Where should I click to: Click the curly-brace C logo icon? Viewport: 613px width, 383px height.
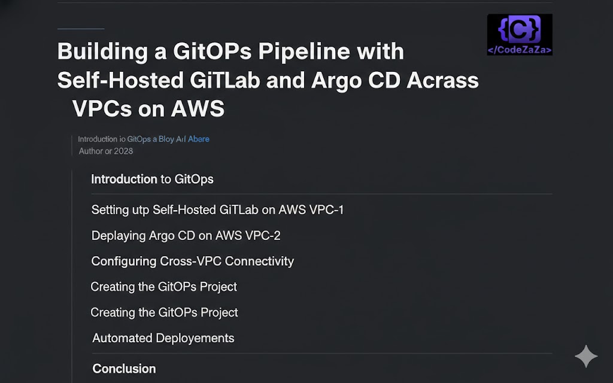tap(519, 29)
